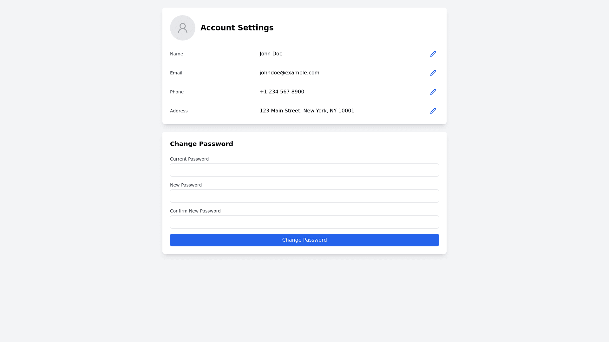Edit the Phone number using pencil icon
The height and width of the screenshot is (342, 609).
click(x=433, y=92)
